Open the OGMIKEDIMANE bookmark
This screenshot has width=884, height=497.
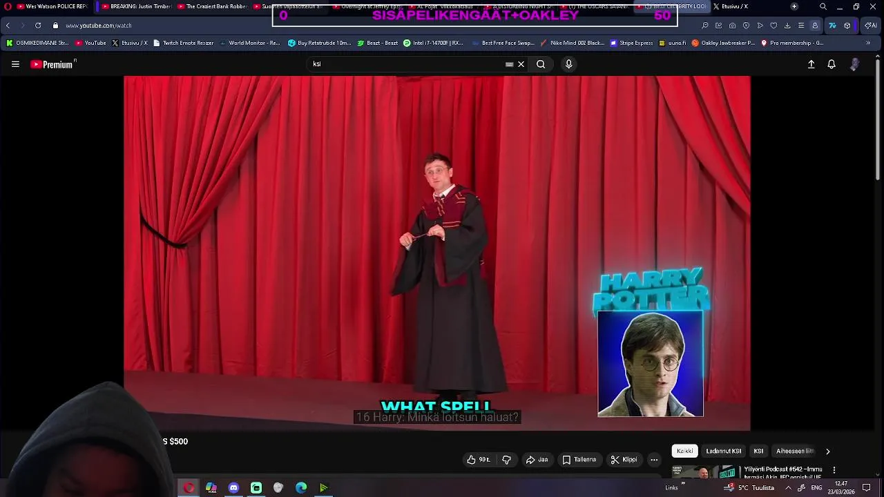click(37, 43)
